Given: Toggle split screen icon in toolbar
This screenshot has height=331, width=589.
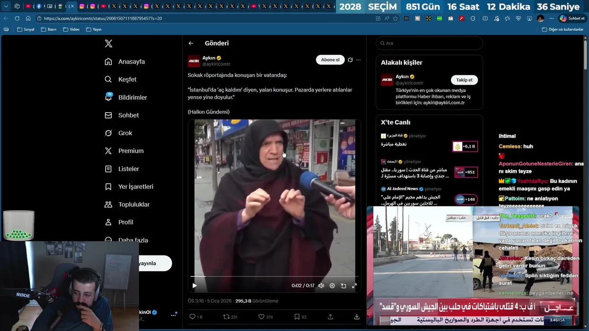Looking at the screenshot, I should 485,18.
